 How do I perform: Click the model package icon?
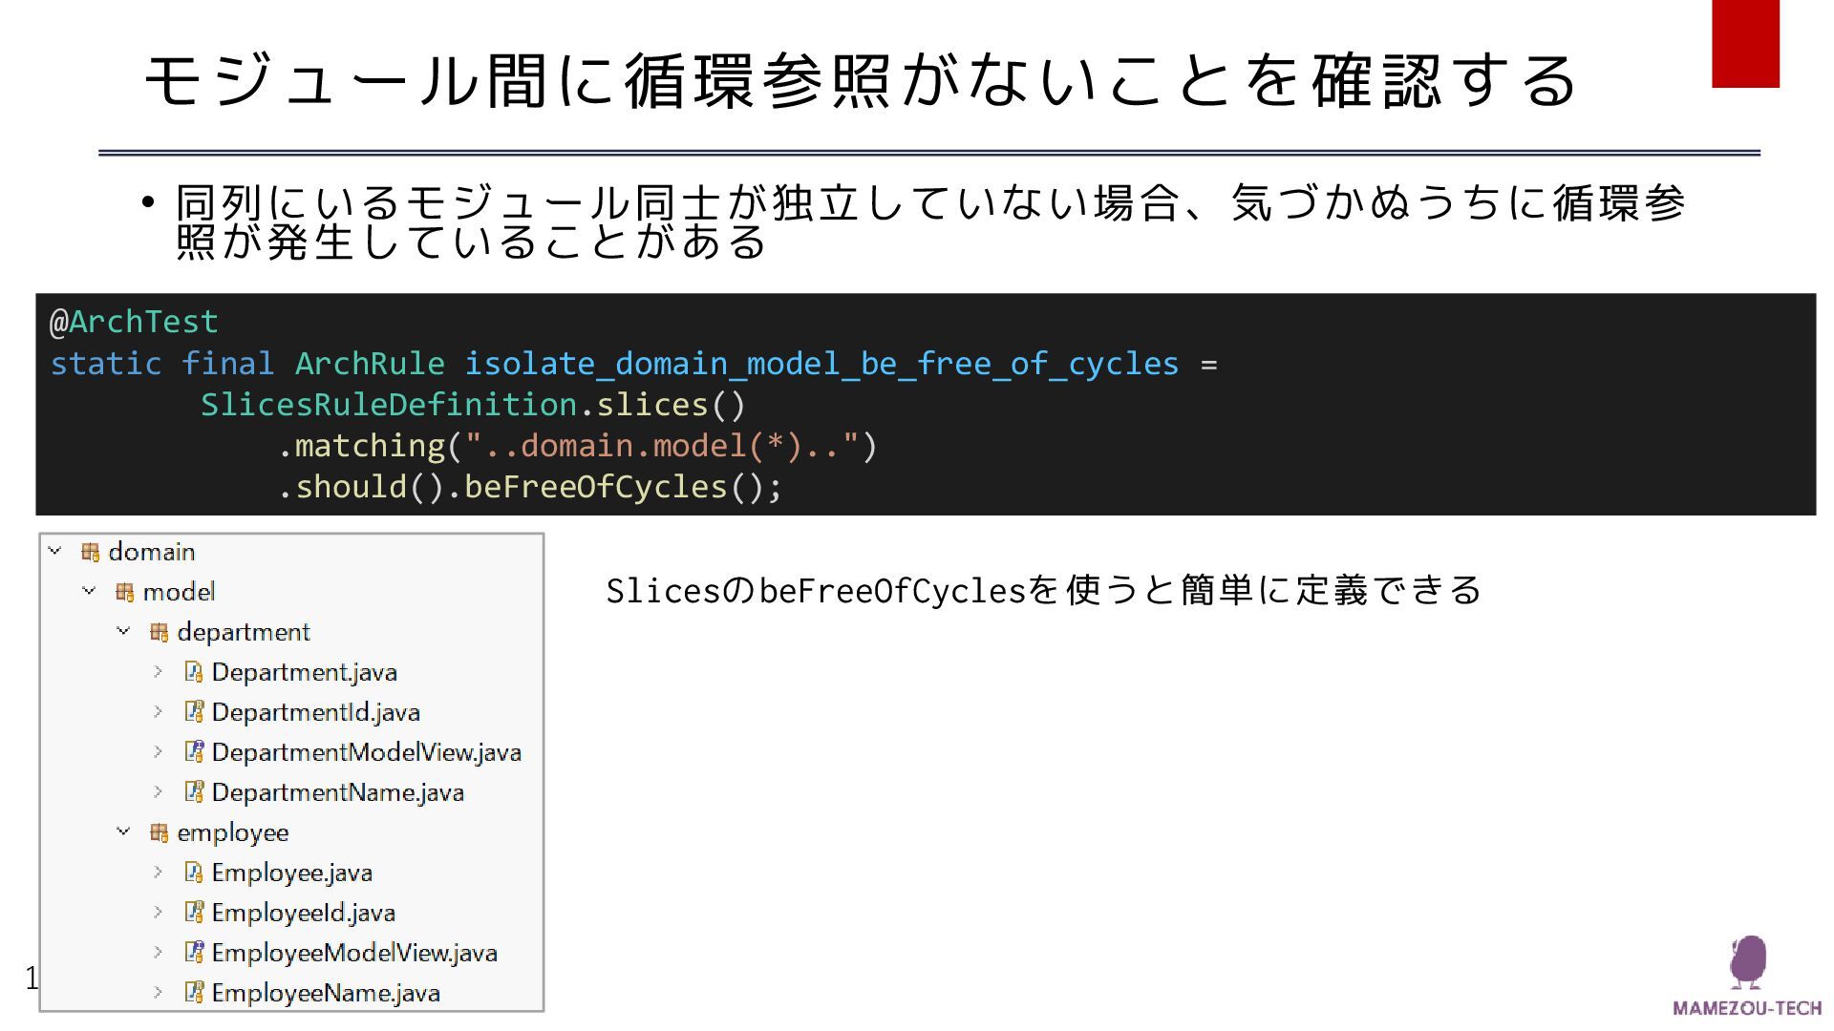pos(124,592)
